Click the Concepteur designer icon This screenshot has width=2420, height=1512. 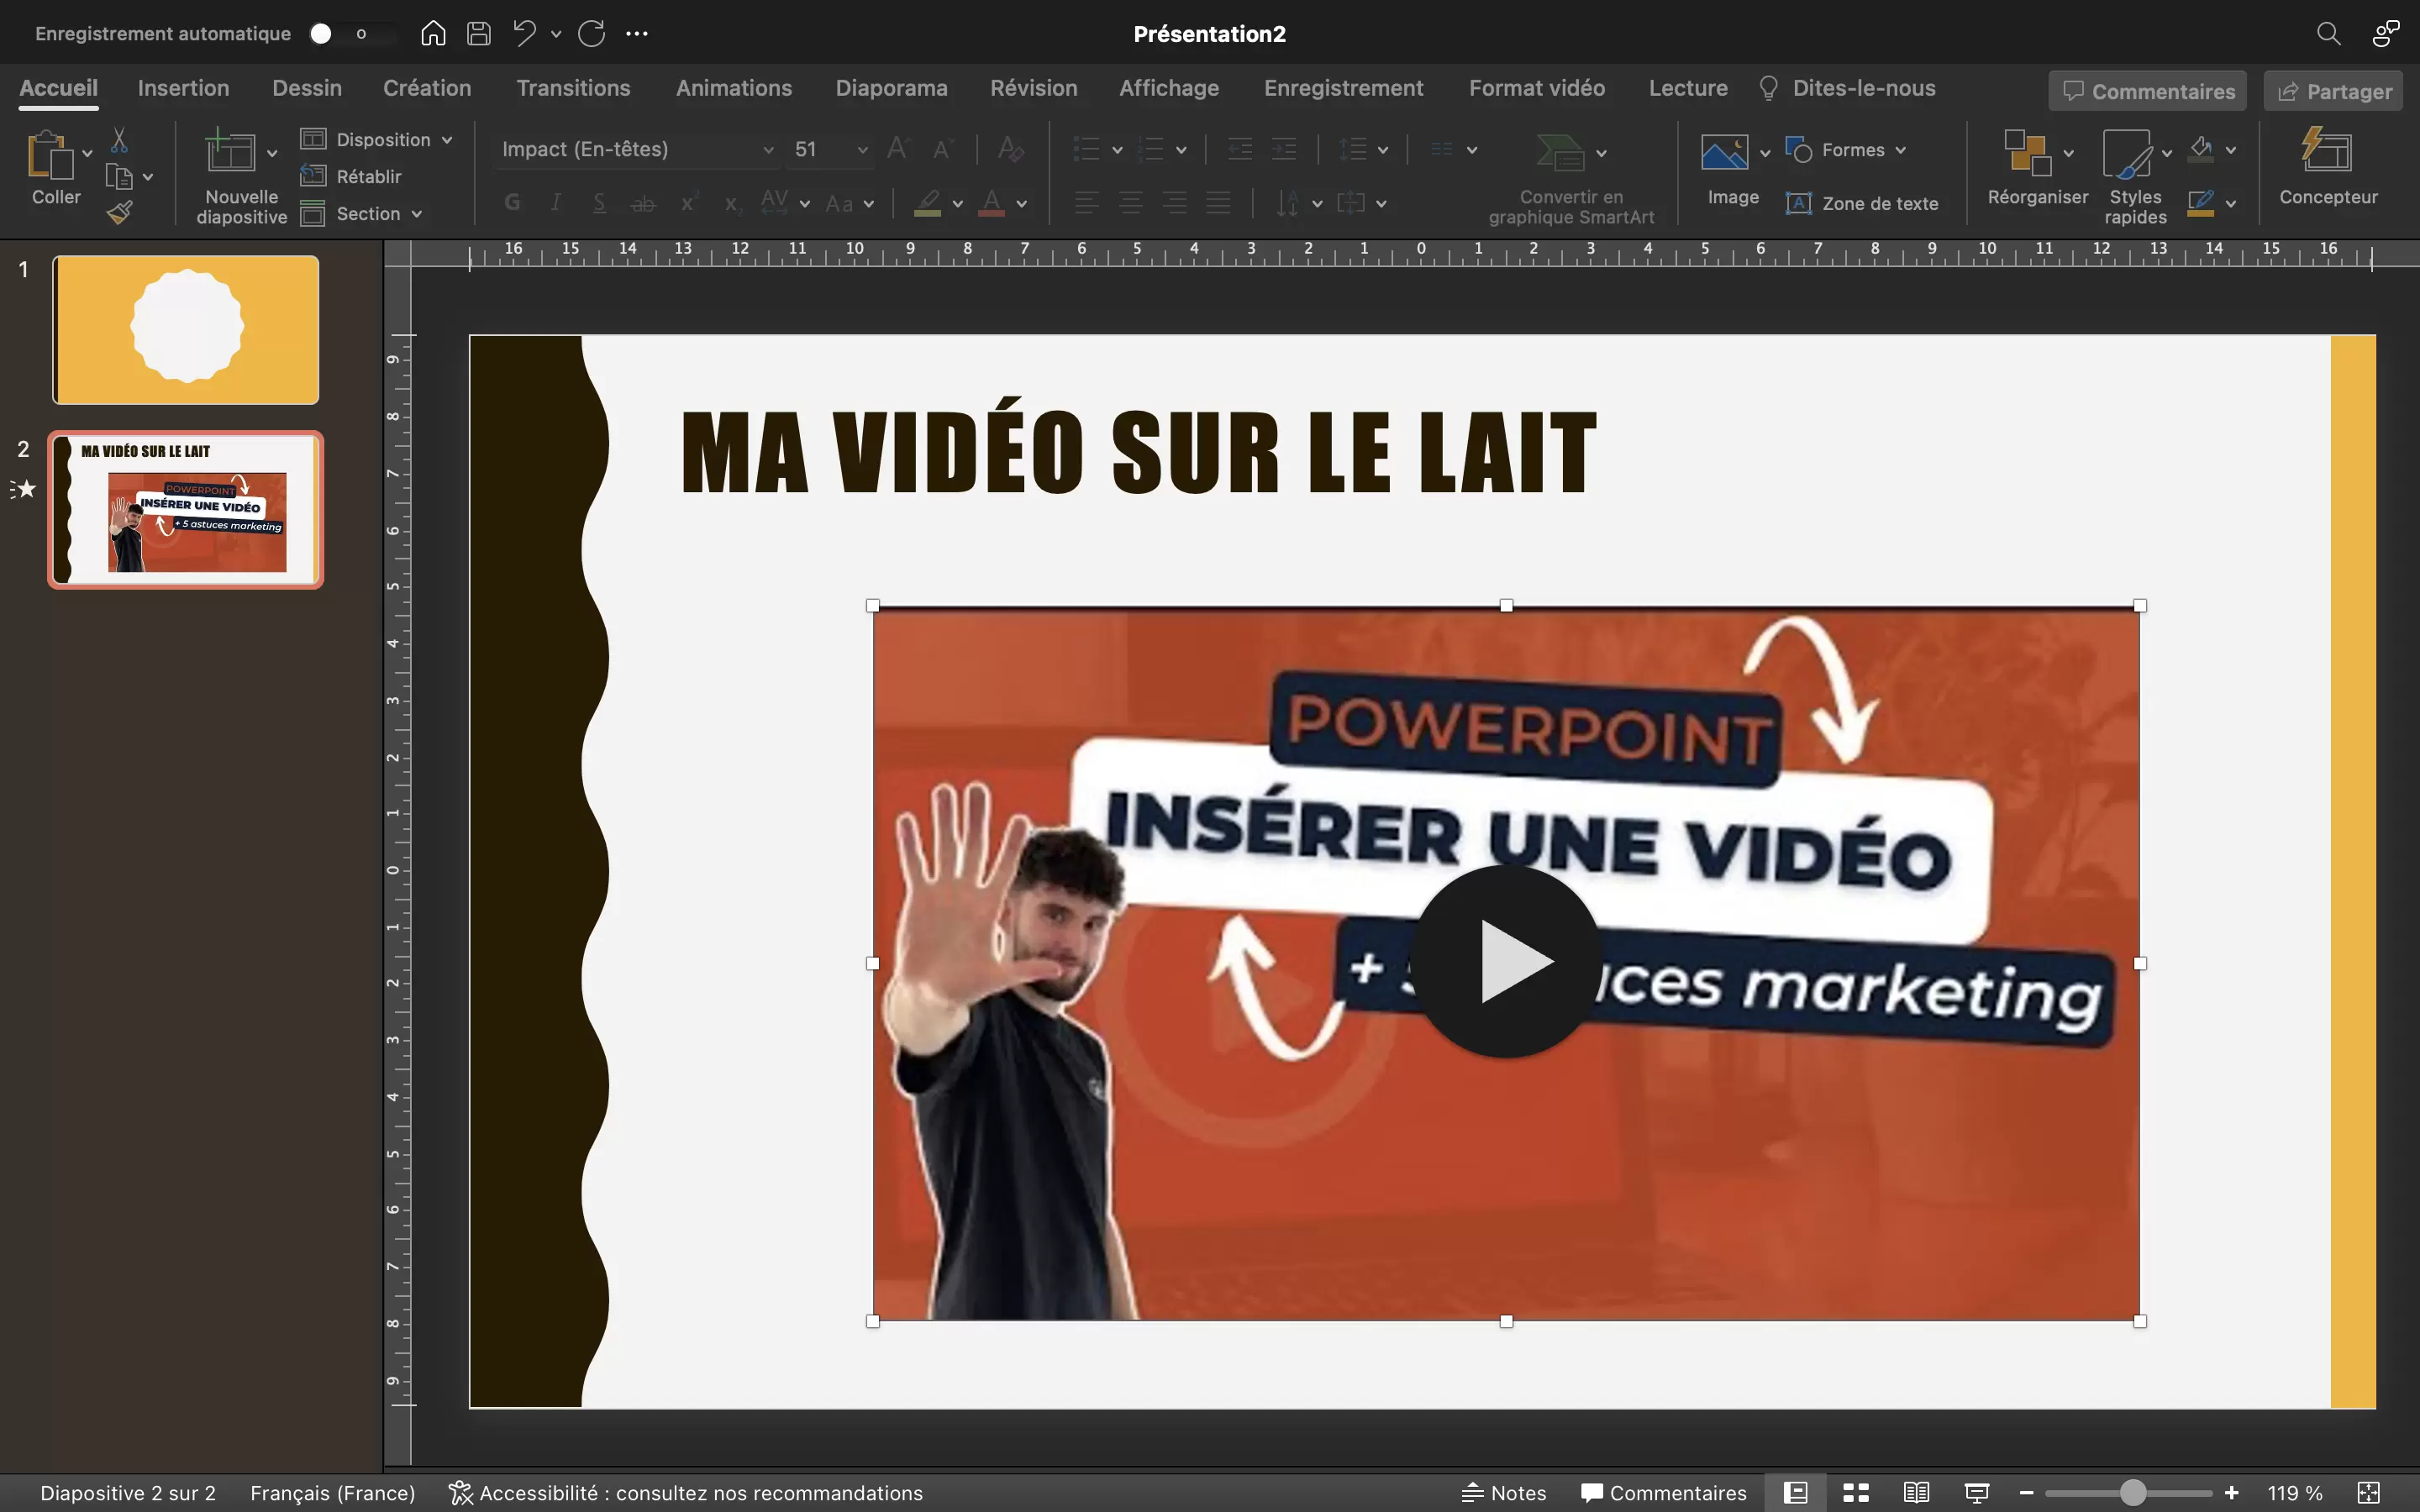coord(2327,150)
